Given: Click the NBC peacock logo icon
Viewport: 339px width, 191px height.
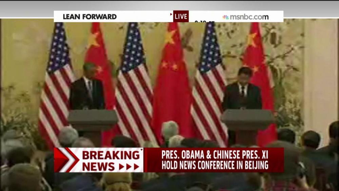Looking at the screenshot, I should 225,17.
